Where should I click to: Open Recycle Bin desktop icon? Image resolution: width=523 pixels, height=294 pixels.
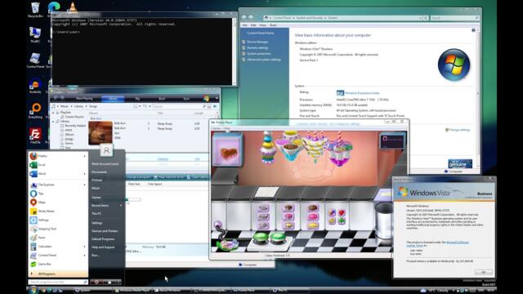pyautogui.click(x=35, y=9)
